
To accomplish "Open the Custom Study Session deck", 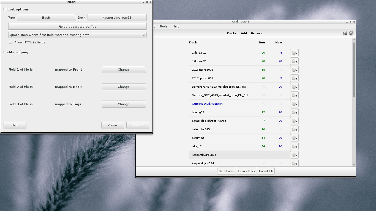I will tap(207, 104).
